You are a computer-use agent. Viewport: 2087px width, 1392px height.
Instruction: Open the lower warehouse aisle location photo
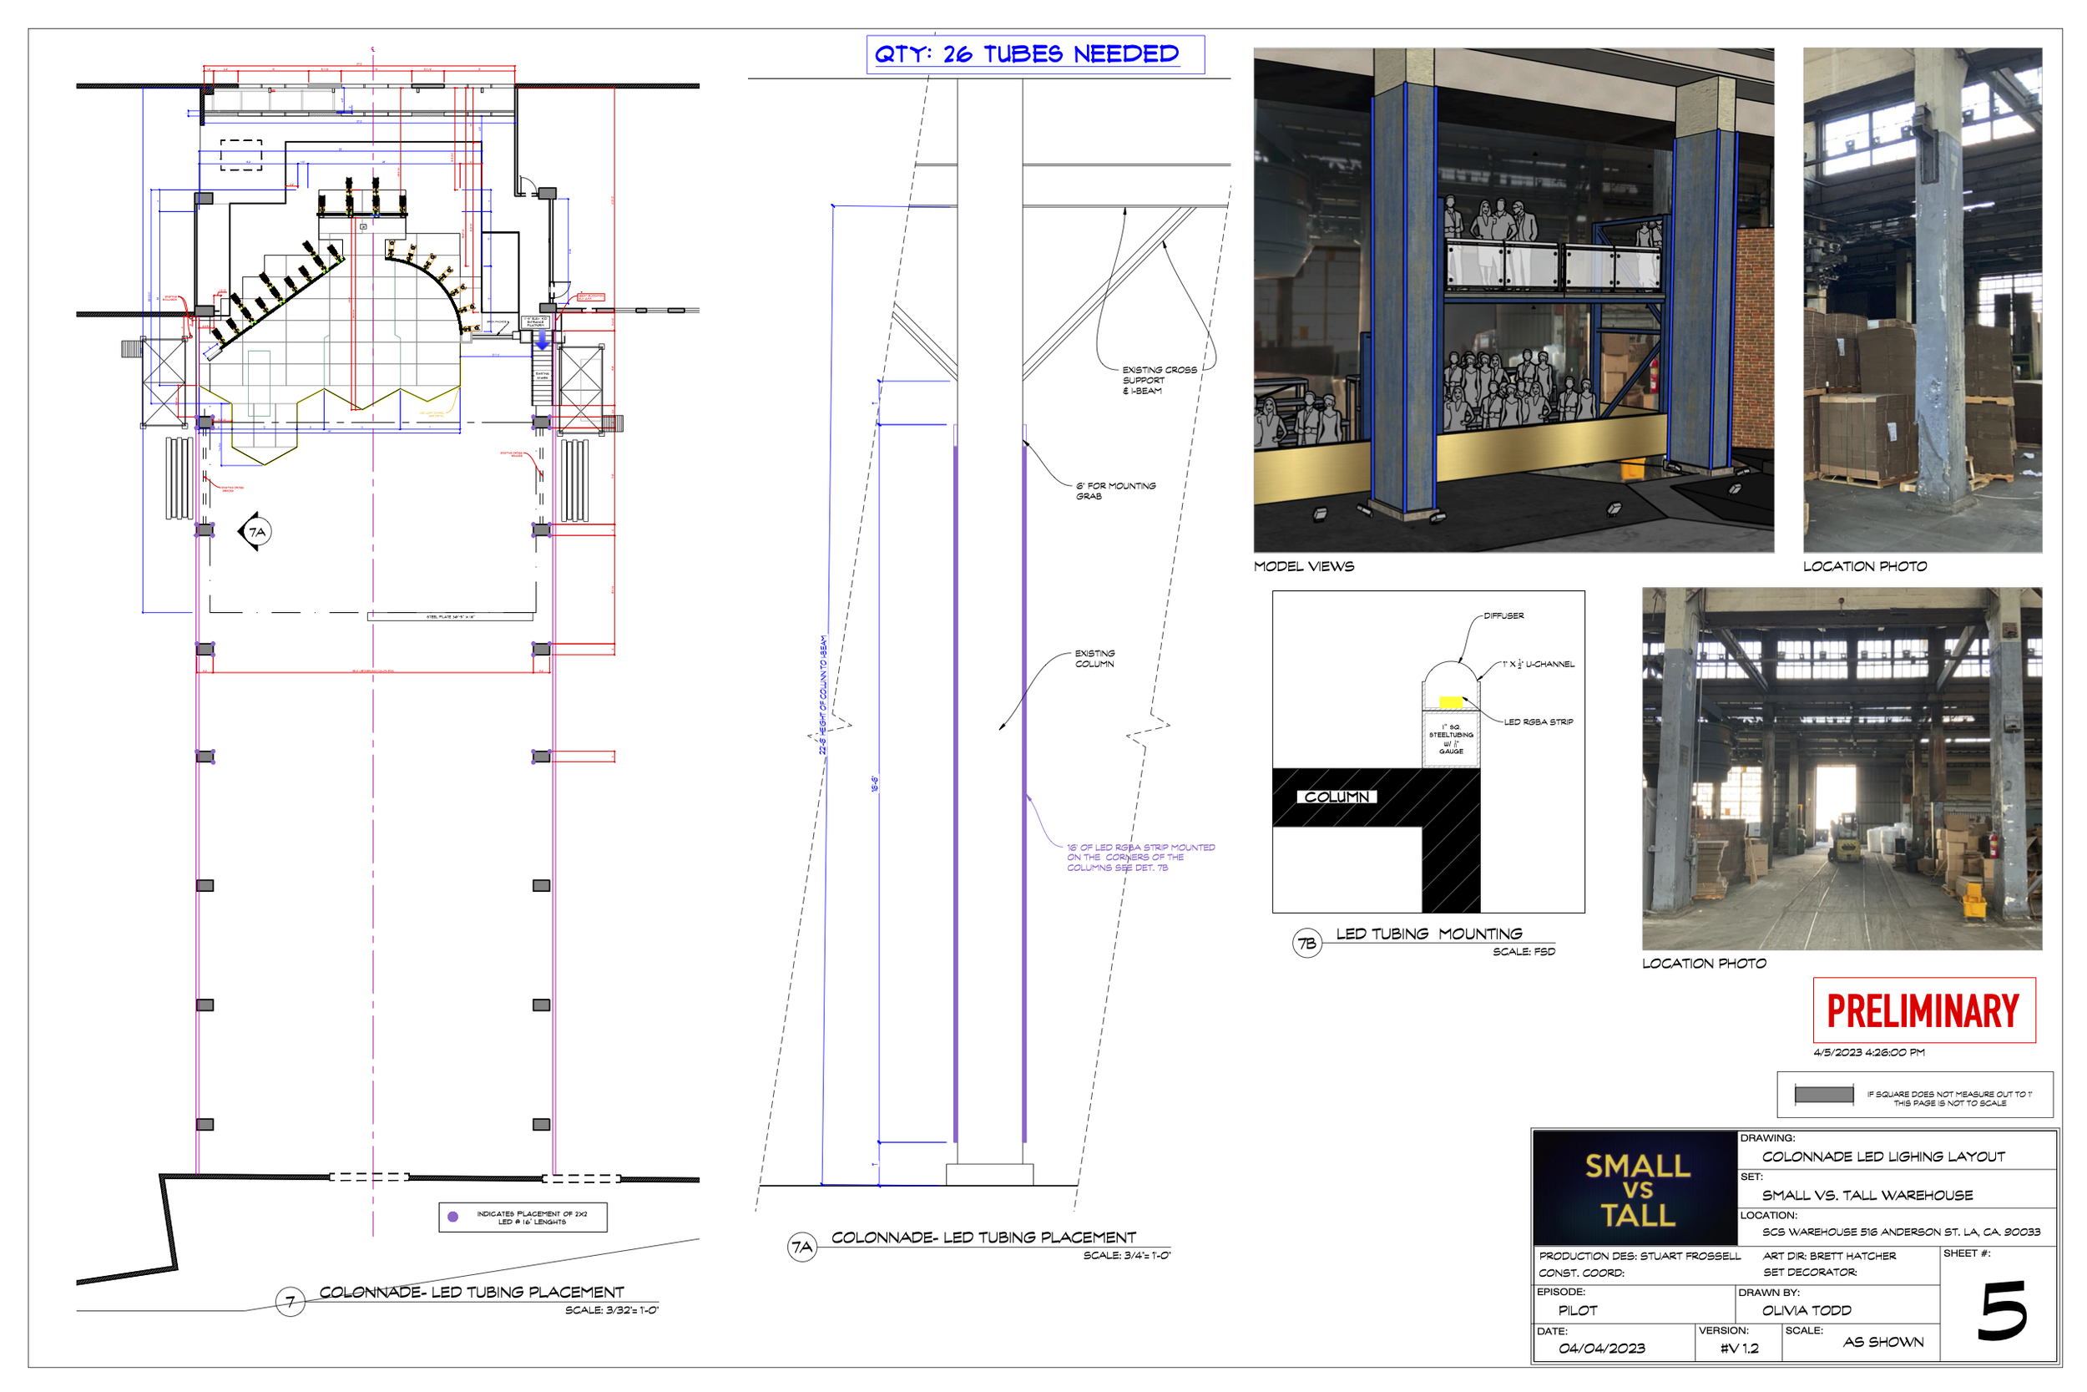coord(1842,768)
